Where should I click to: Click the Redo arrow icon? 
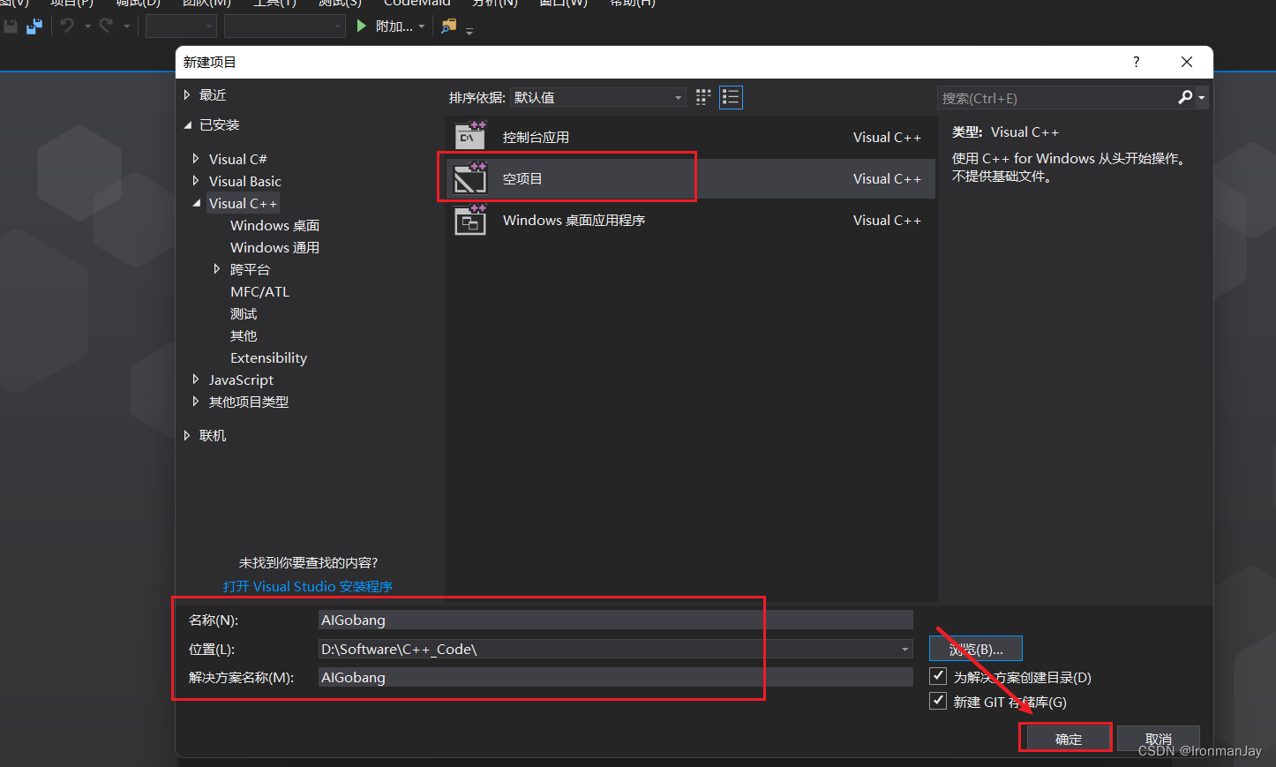point(107,26)
